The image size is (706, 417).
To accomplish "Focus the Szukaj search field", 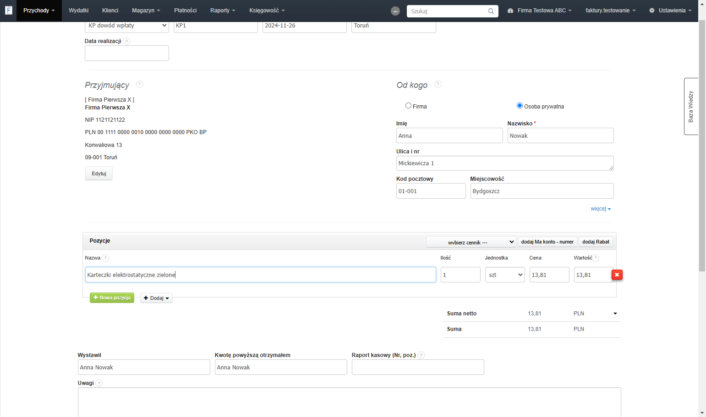I will (447, 11).
